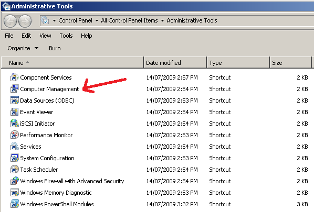
Task: Click the Data Sources (ODBC) icon
Action: (14, 101)
